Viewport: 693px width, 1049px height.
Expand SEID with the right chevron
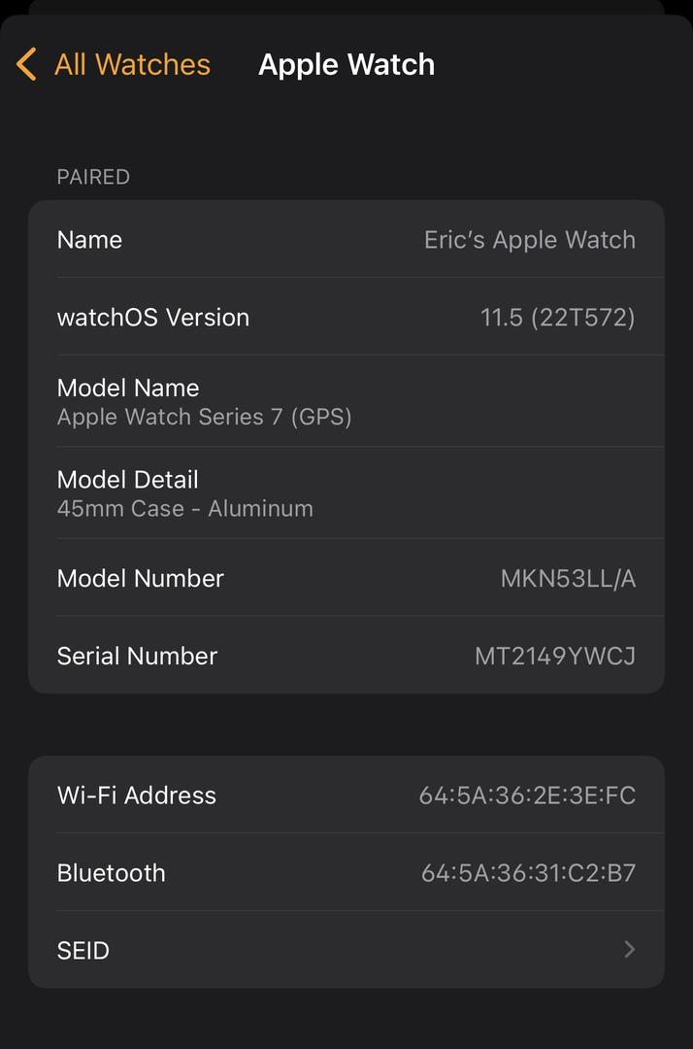point(629,950)
